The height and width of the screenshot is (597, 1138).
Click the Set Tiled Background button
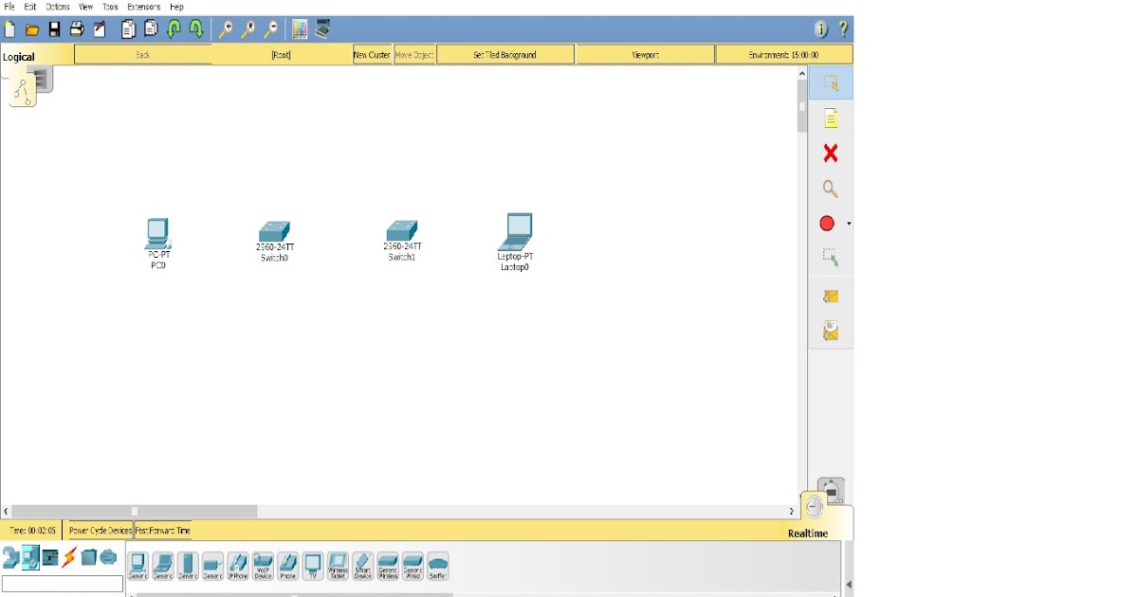pyautogui.click(x=504, y=53)
